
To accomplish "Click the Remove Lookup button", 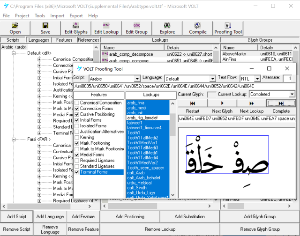I will 160,229.
